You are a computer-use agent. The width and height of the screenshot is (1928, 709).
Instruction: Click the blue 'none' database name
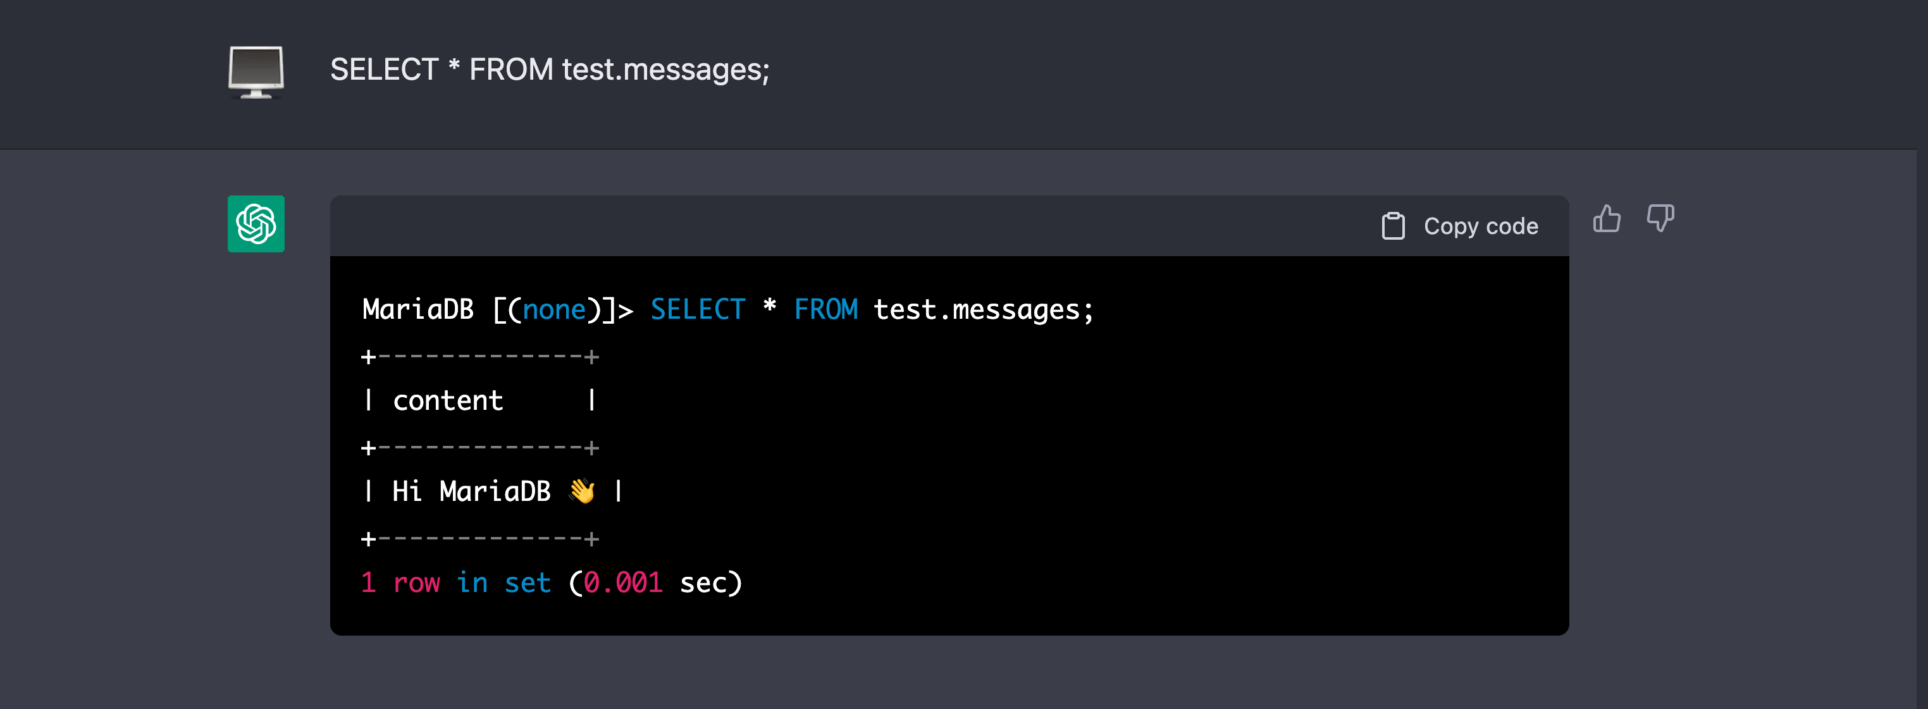554,309
